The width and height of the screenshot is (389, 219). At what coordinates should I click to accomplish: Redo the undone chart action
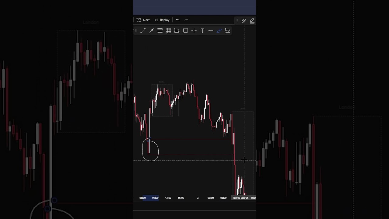[186, 20]
